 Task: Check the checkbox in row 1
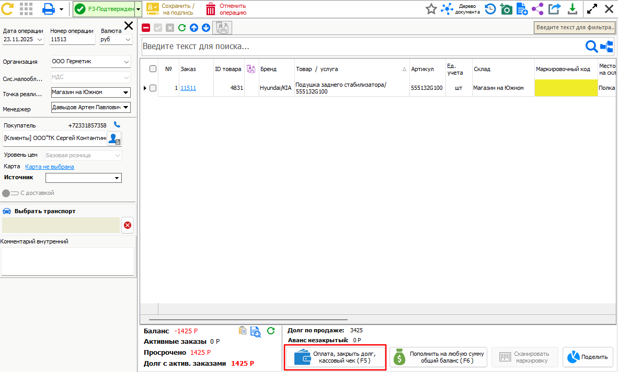153,88
